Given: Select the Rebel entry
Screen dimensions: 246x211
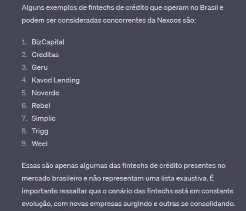Looking at the screenshot, I should [41, 105].
